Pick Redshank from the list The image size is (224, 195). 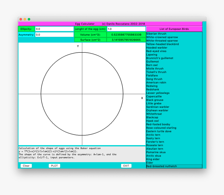click(x=174, y=89)
